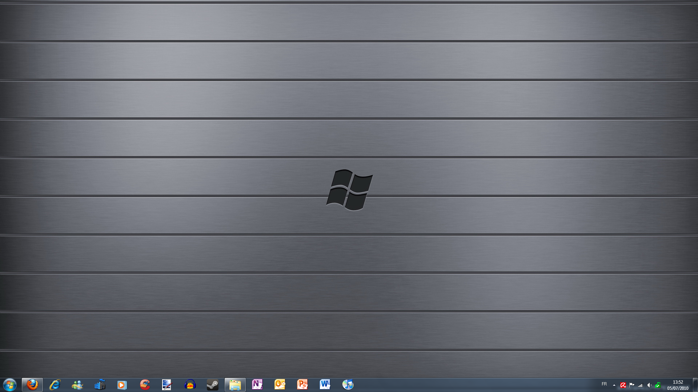The width and height of the screenshot is (698, 392).
Task: Launch Internet Explorer from the taskbar
Action: point(55,385)
